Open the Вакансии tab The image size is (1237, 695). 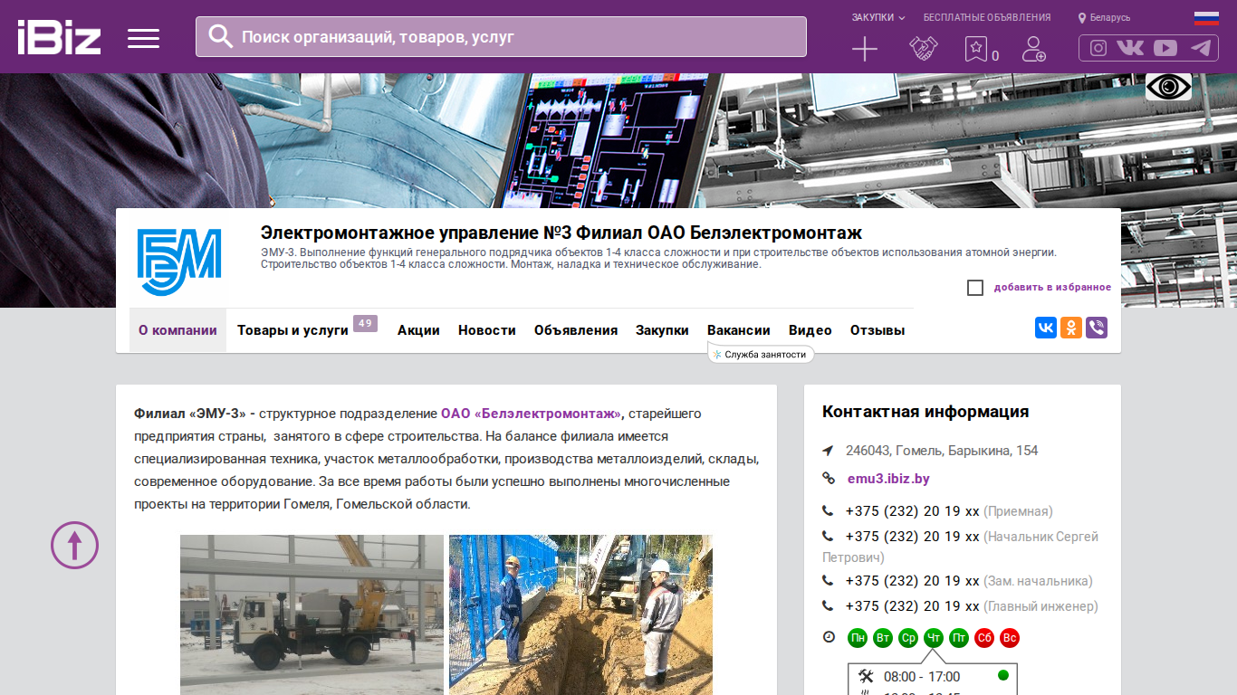(x=739, y=330)
